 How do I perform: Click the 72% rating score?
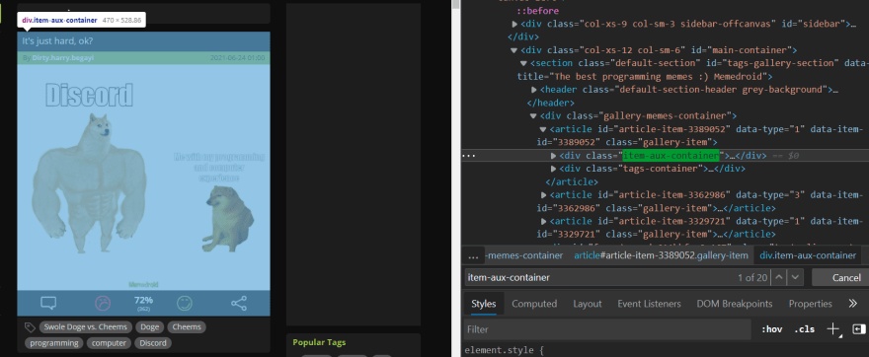coord(143,301)
